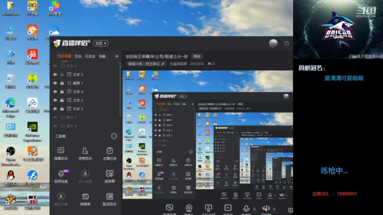Open the 弹幕秀 tool
This screenshot has height=215, width=383.
[x=85, y=199]
